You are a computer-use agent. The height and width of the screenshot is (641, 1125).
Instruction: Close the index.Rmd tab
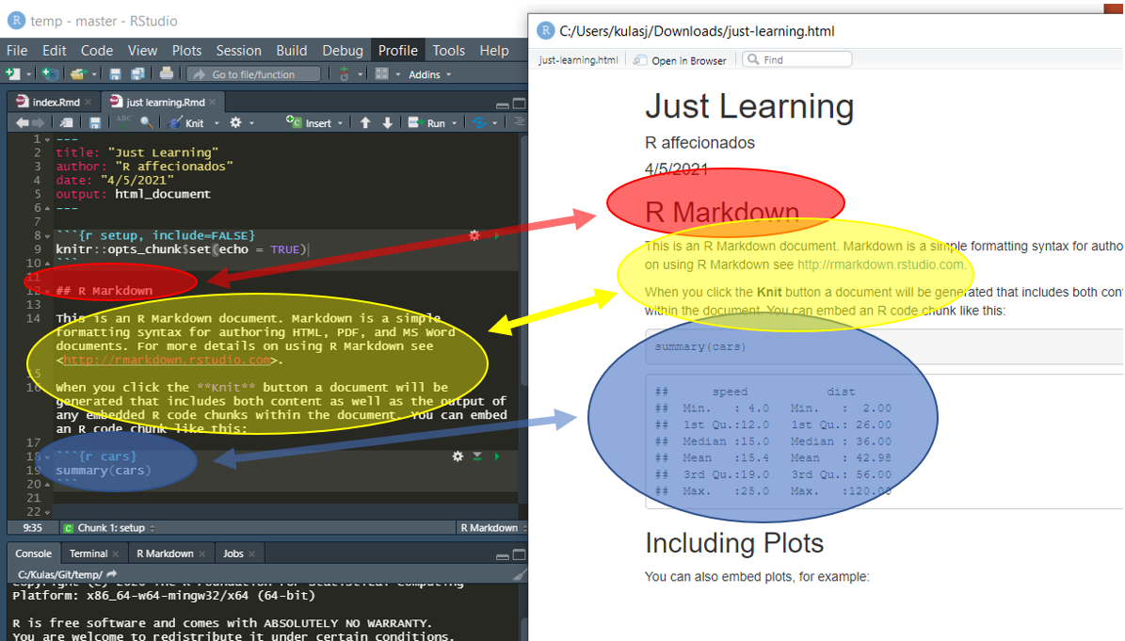point(88,102)
